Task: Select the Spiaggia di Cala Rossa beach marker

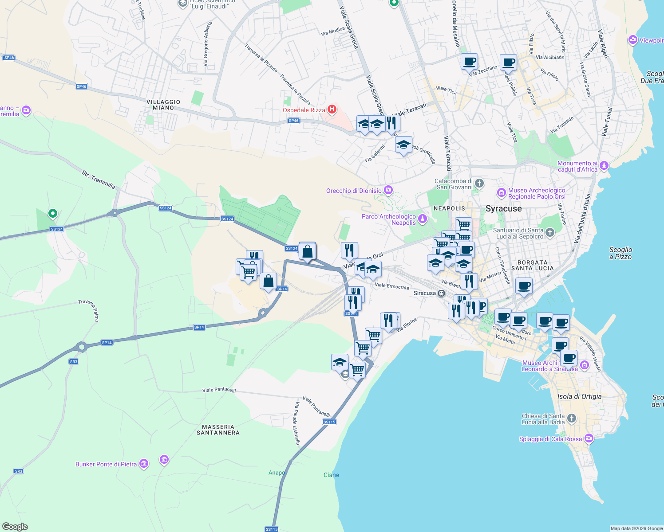Action: point(589,438)
